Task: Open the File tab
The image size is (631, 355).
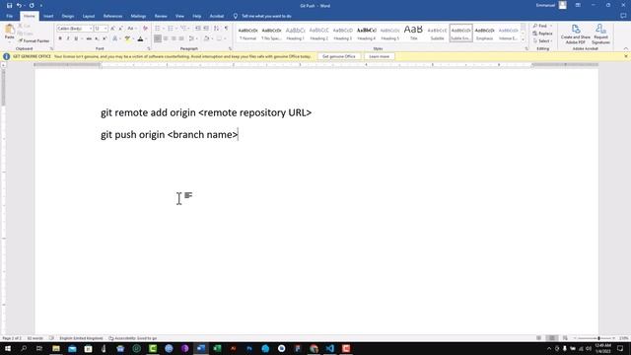Action: coord(9,16)
